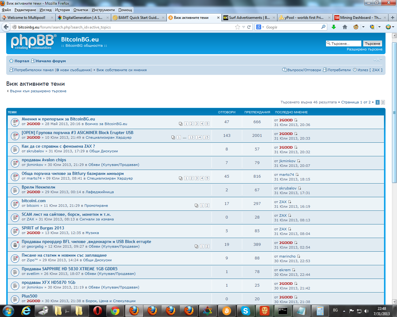Switch to Mining Dashboard tab

pos(360,18)
